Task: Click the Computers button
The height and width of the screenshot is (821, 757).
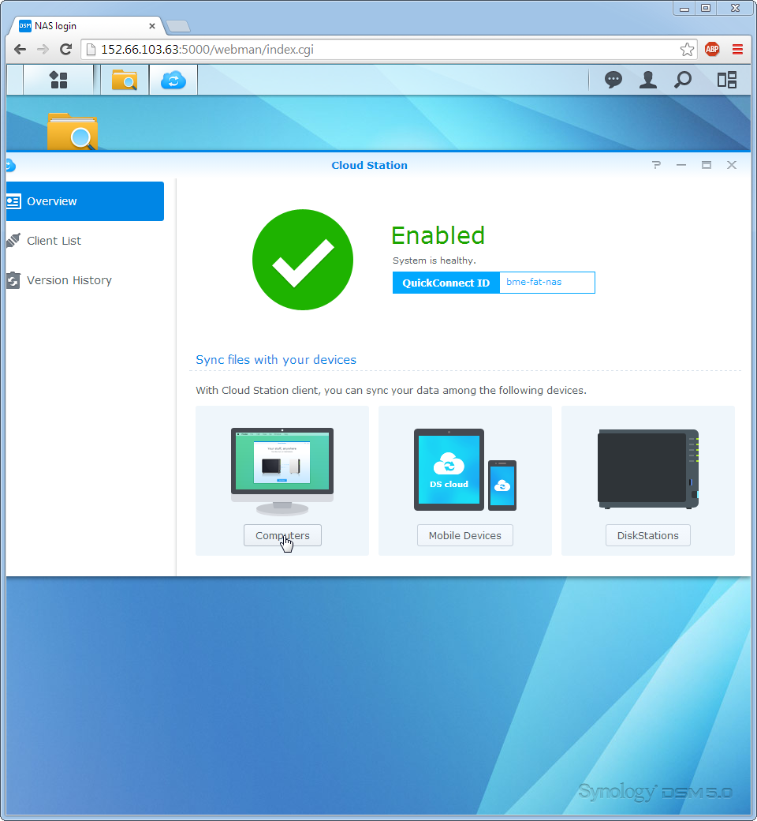Action: 282,535
